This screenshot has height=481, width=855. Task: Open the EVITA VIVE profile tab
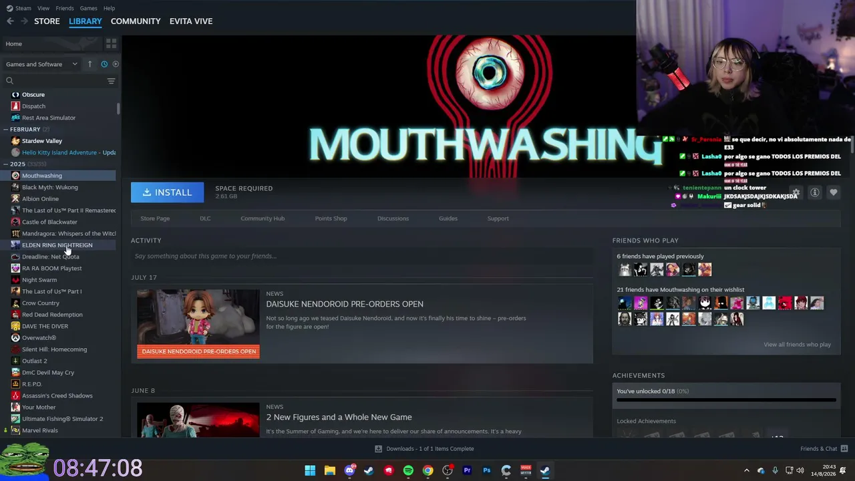click(191, 21)
